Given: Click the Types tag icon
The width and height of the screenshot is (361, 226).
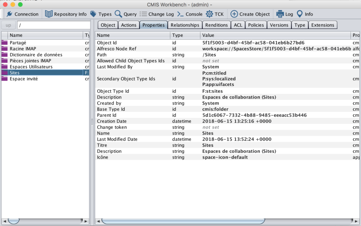Looking at the screenshot, I should 93,14.
